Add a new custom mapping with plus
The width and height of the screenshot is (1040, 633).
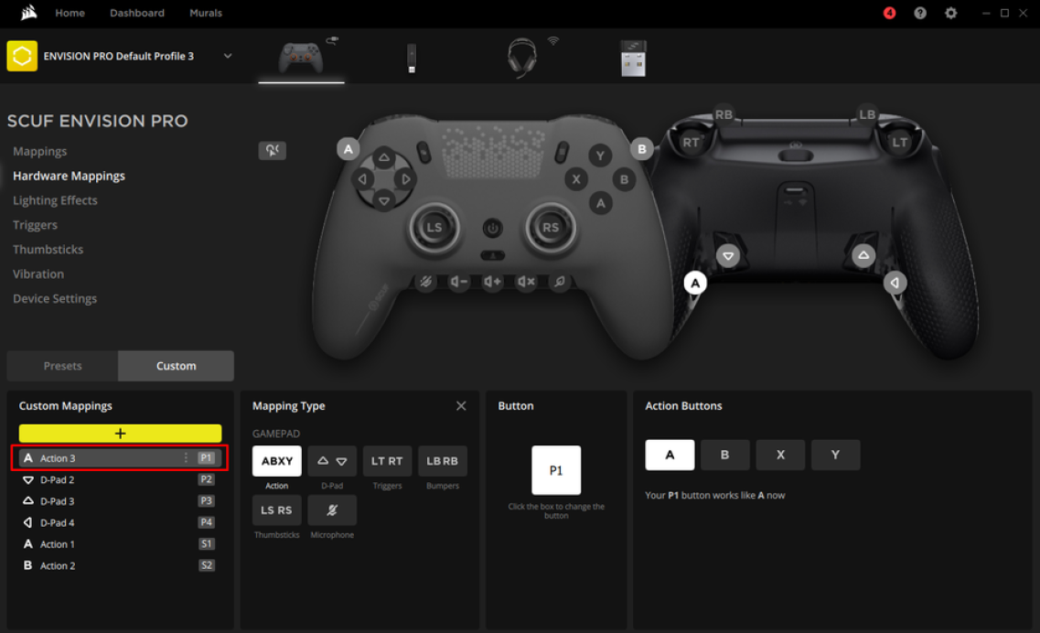pos(120,434)
